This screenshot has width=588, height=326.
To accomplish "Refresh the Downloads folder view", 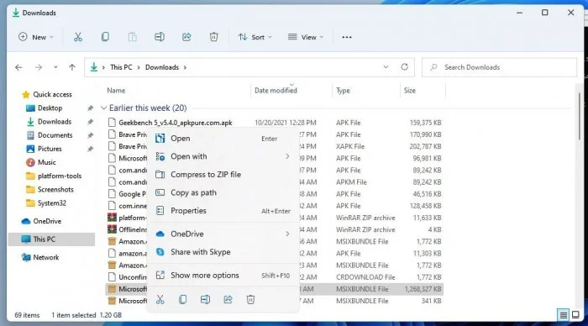I will pos(404,67).
